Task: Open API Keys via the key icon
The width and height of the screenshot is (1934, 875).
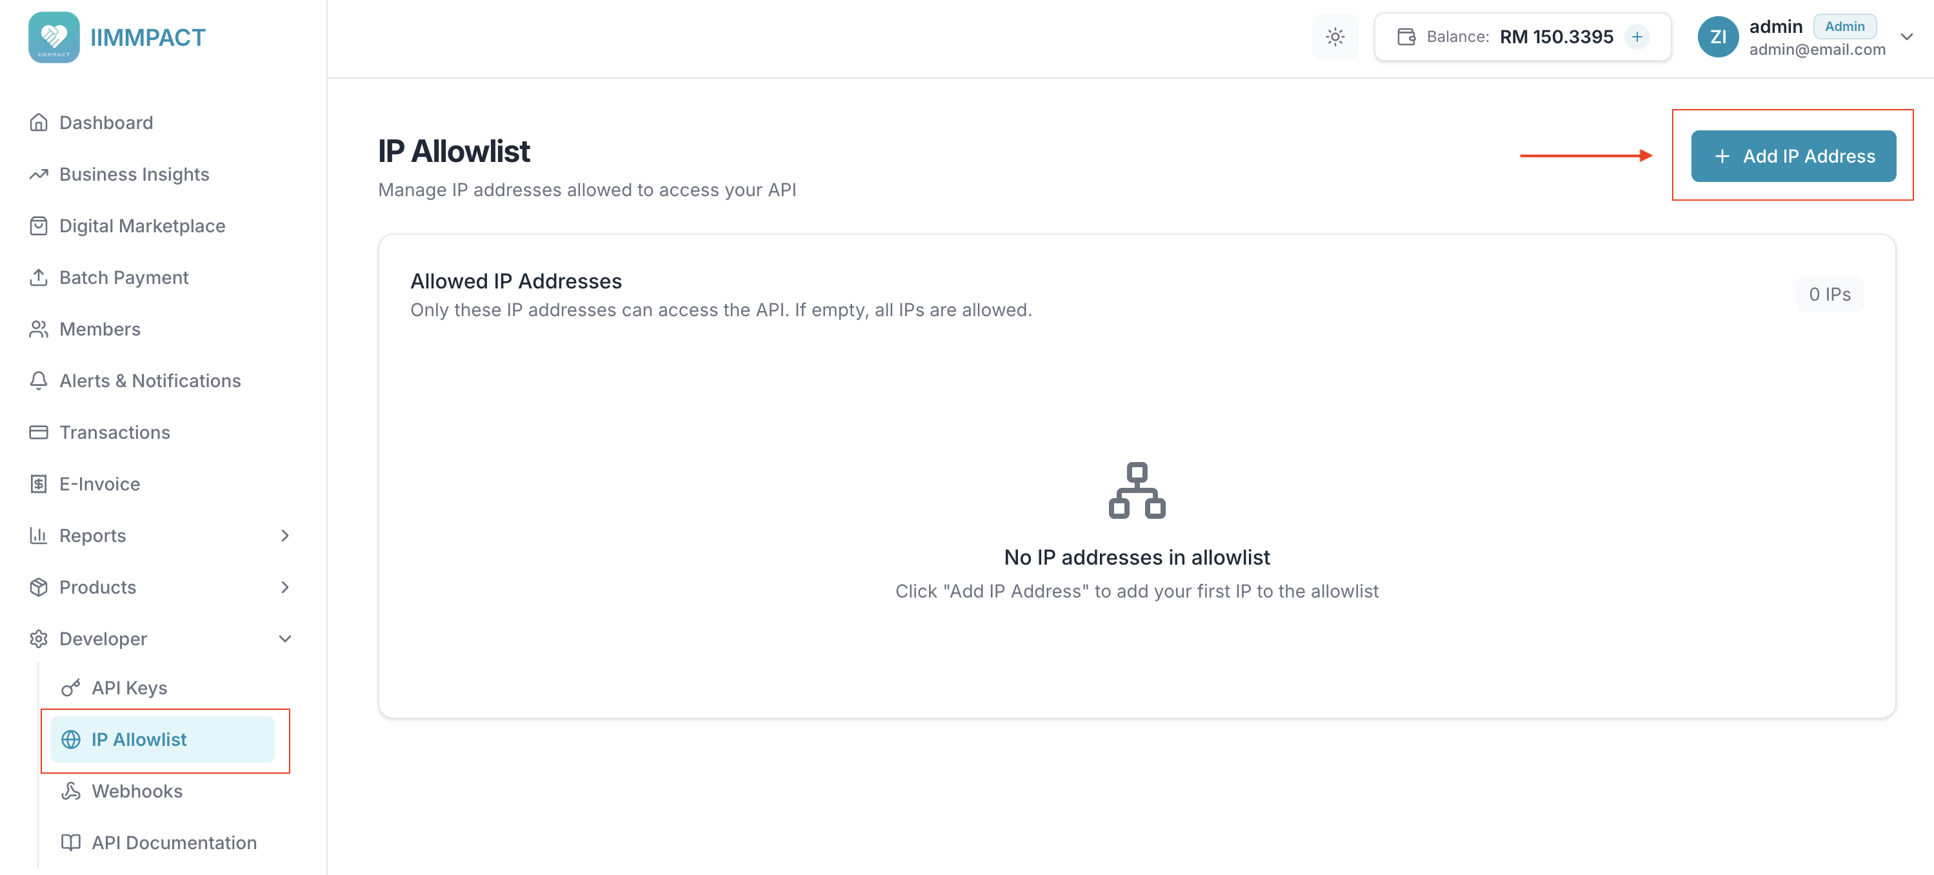Action: tap(70, 687)
